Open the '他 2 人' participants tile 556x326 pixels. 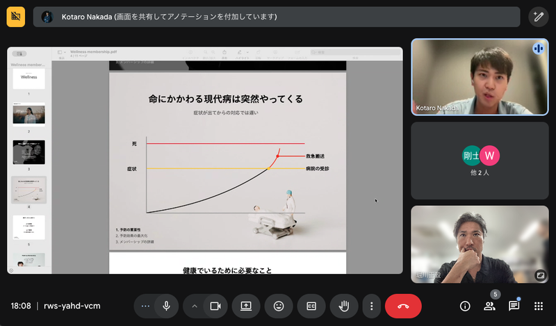480,161
